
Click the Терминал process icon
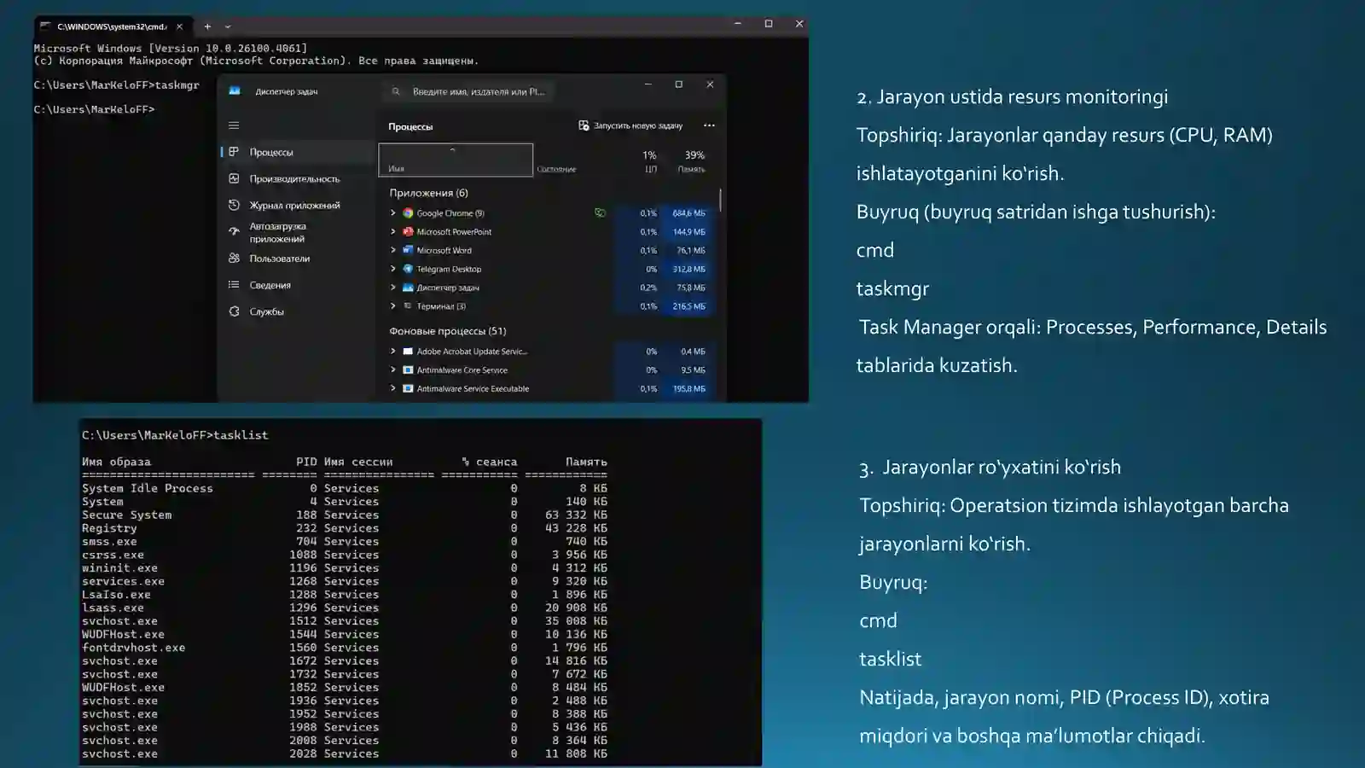tap(408, 305)
